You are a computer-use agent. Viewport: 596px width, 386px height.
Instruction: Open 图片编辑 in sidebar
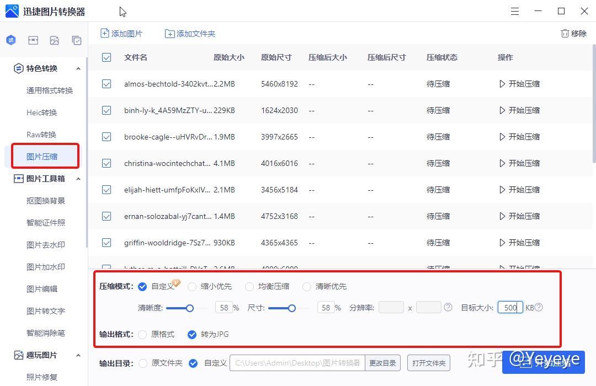[42, 289]
